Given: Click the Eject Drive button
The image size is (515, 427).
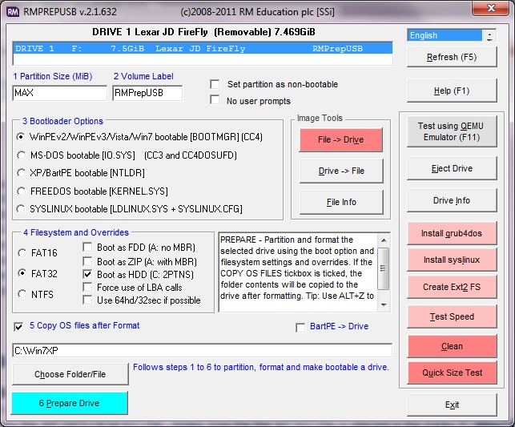Looking at the screenshot, I should coord(452,168).
